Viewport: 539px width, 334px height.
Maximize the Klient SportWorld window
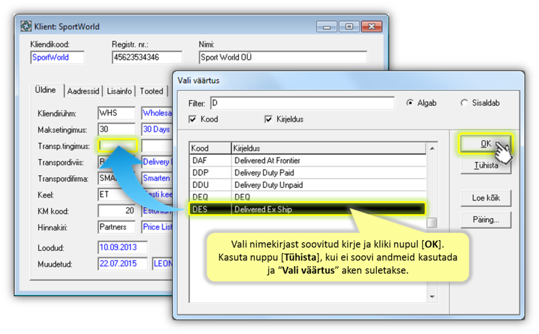(x=349, y=27)
